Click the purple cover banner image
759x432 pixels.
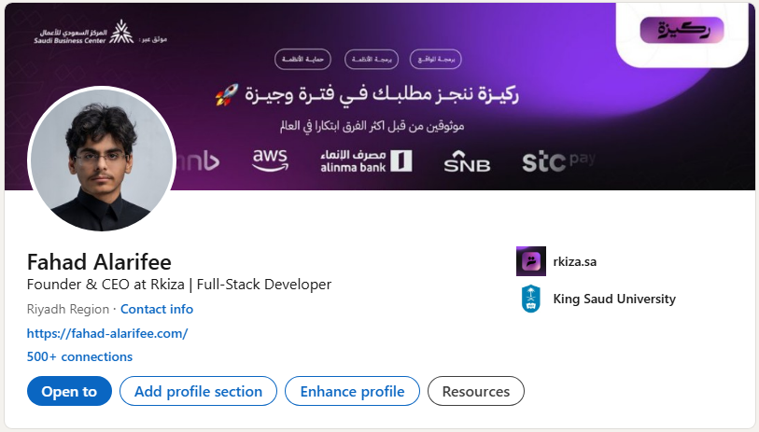379,96
